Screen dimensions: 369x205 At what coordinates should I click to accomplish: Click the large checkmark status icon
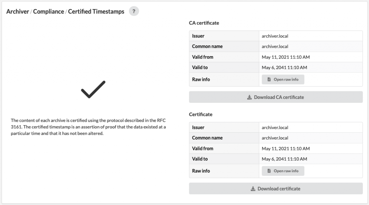click(x=93, y=90)
